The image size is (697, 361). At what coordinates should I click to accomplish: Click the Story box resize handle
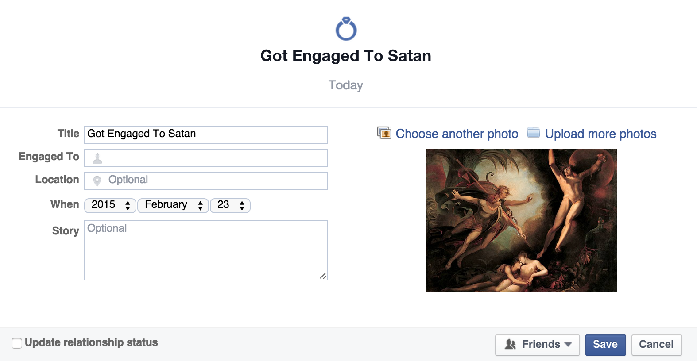tap(323, 276)
